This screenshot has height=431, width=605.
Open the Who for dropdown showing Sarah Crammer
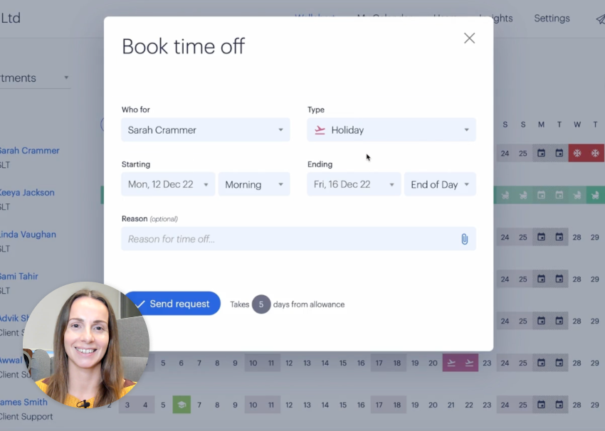coord(205,130)
